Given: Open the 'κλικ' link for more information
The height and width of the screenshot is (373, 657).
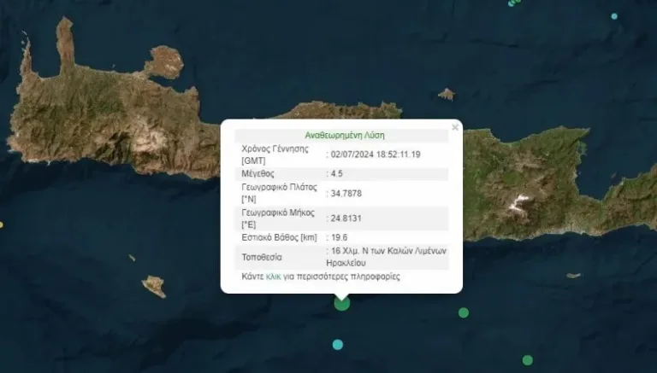Looking at the screenshot, I should click(274, 277).
